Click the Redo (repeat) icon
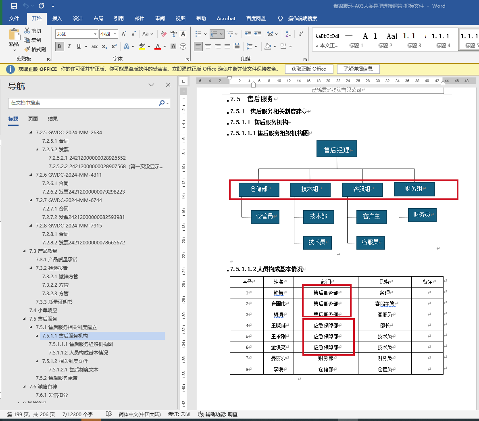 pos(41,6)
